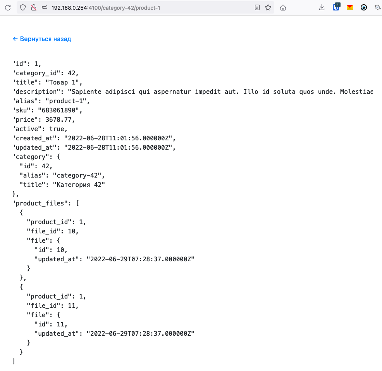Viewport: 382px width, 371px height.
Task: Click the "title": "Категория 42" line
Action: click(62, 185)
